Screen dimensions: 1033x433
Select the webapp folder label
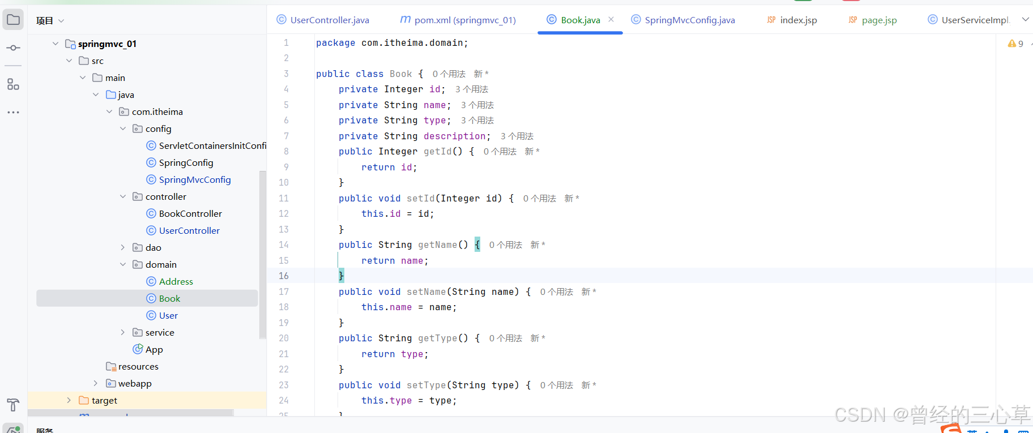pyautogui.click(x=135, y=383)
